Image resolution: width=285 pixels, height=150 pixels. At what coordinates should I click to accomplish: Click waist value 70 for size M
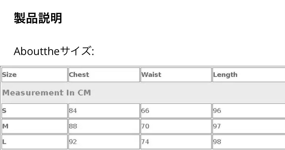[145, 126]
